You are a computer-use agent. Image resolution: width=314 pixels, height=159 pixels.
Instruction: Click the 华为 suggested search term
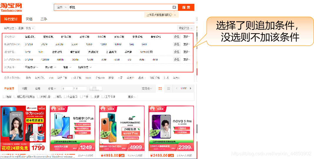28,78
